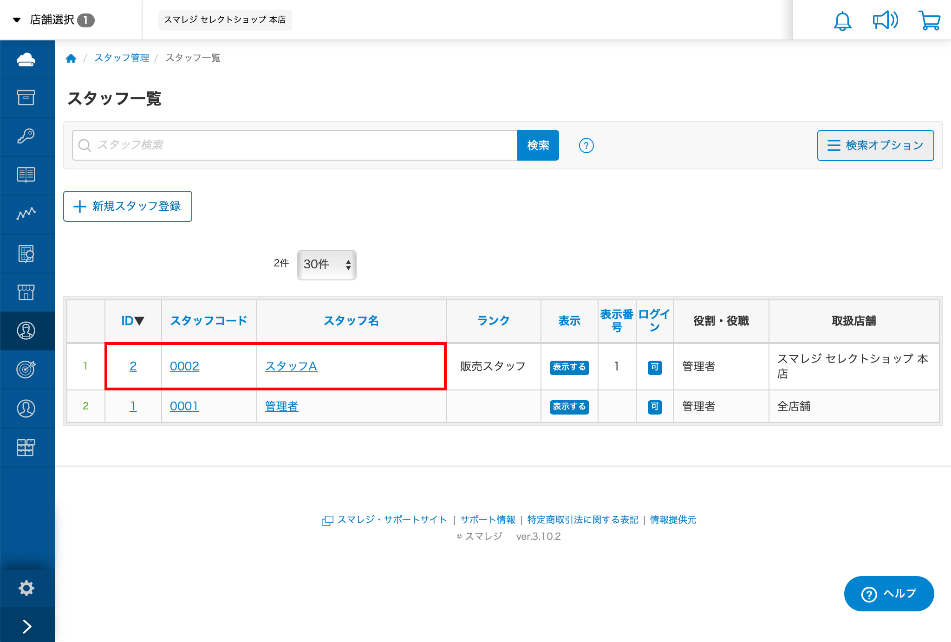This screenshot has width=951, height=642.
Task: Open the 検索オプション panel
Action: point(875,145)
